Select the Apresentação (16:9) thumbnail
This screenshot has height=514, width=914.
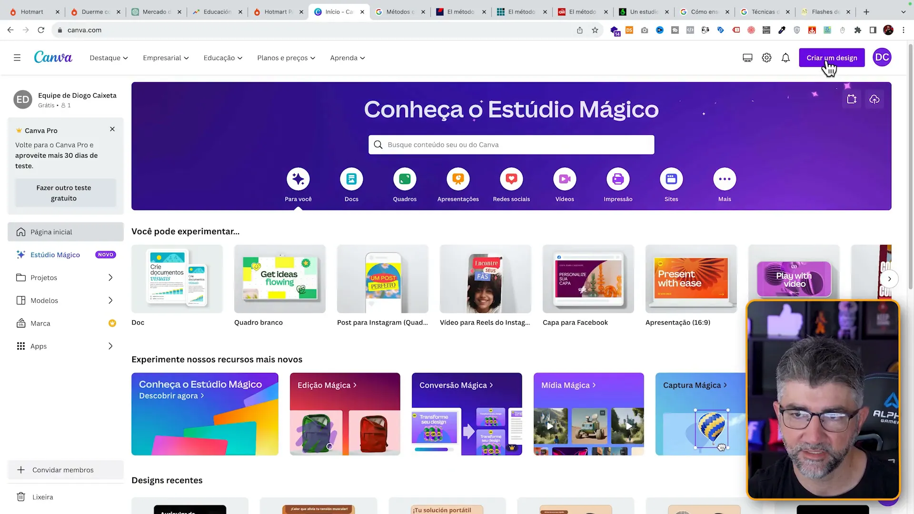coord(691,279)
